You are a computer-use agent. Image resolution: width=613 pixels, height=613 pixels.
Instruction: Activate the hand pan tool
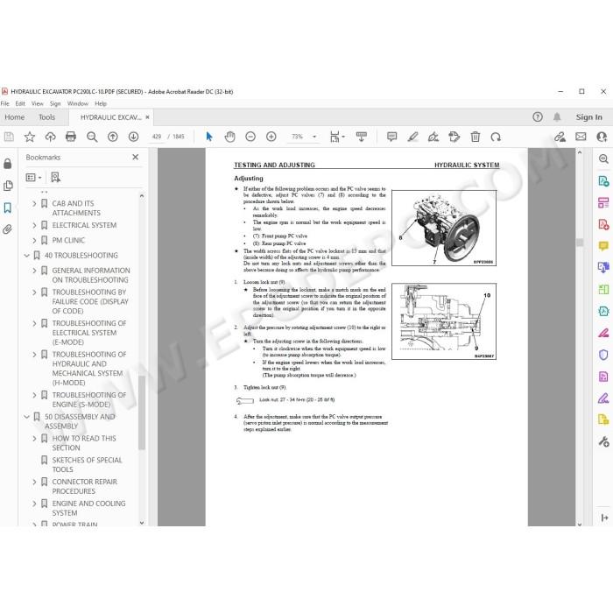coord(229,137)
